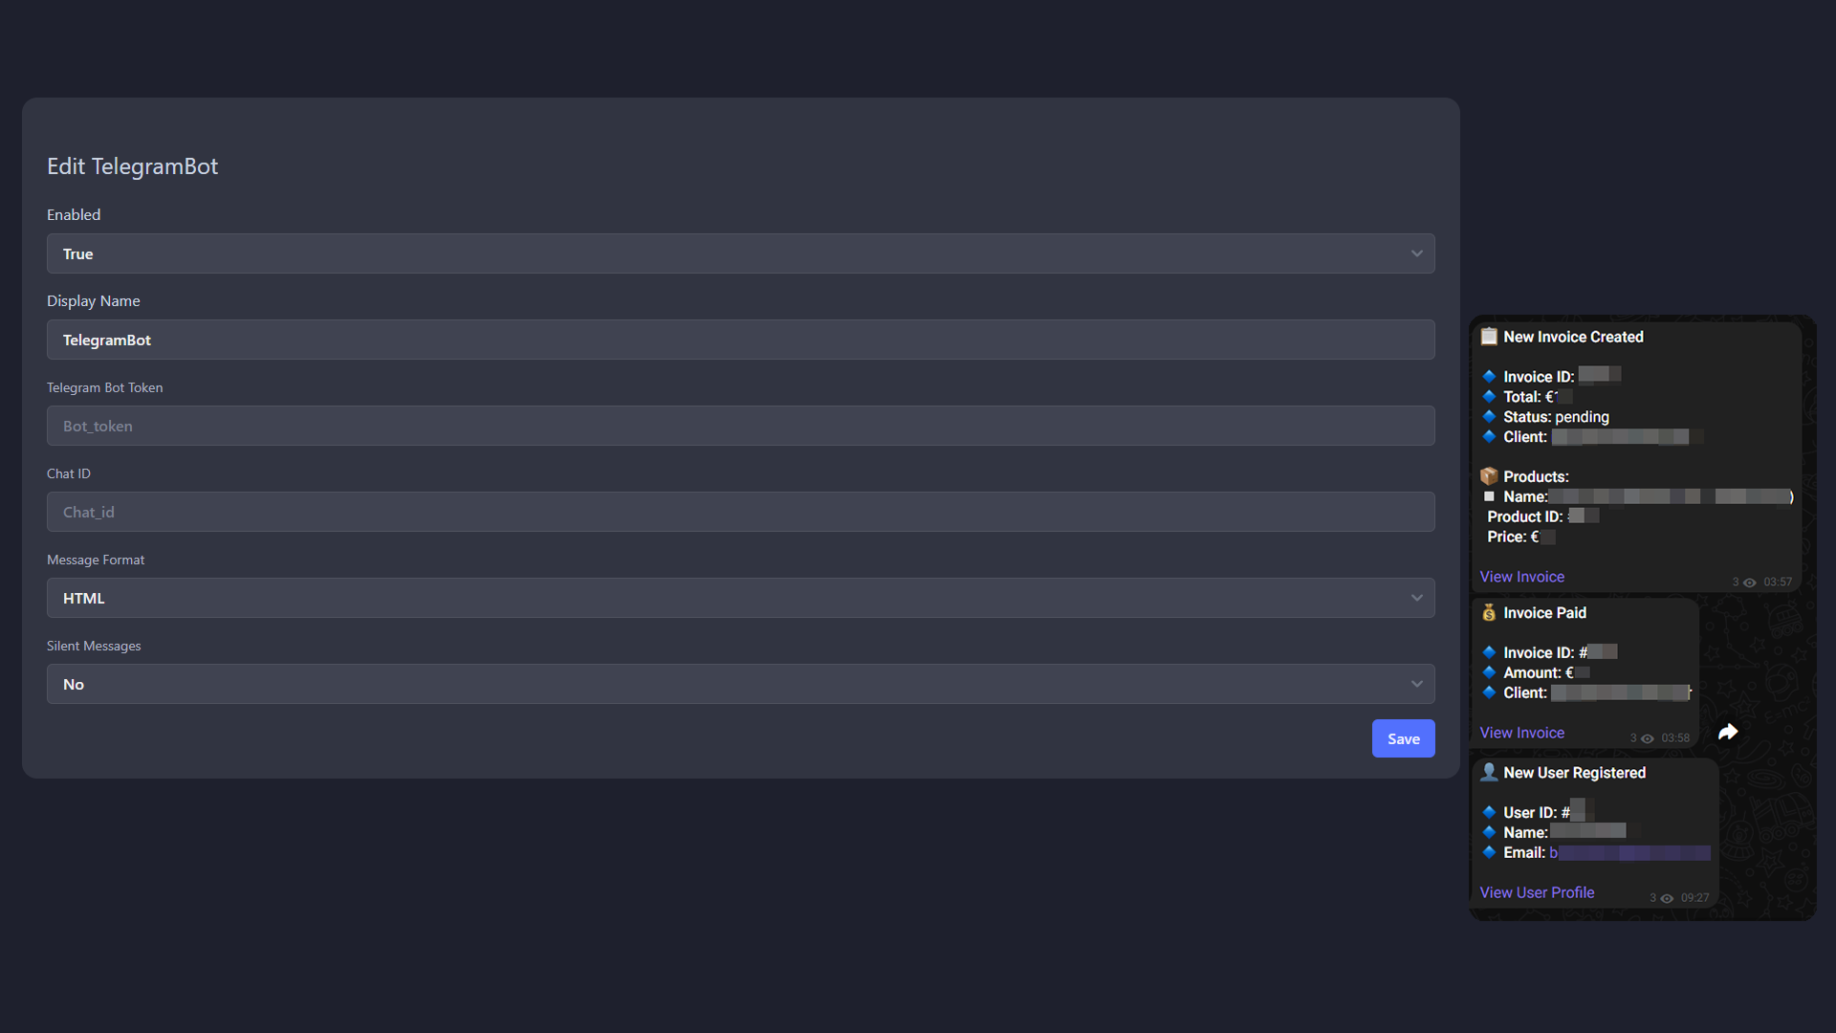Open the View Invoice link under New Invoice Created
1836x1033 pixels.
(x=1521, y=576)
